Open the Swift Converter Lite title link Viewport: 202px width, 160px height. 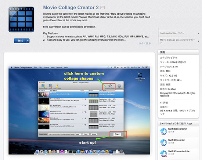click(179, 151)
